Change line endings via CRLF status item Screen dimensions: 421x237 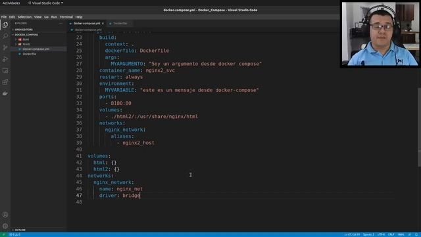391,234
